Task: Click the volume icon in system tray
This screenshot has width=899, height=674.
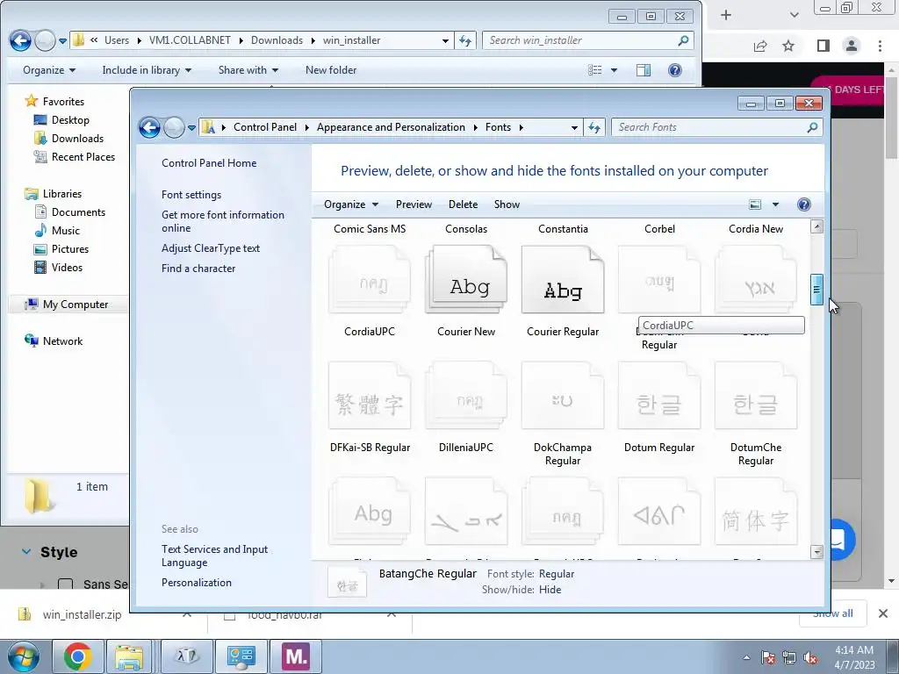Action: coord(810,658)
